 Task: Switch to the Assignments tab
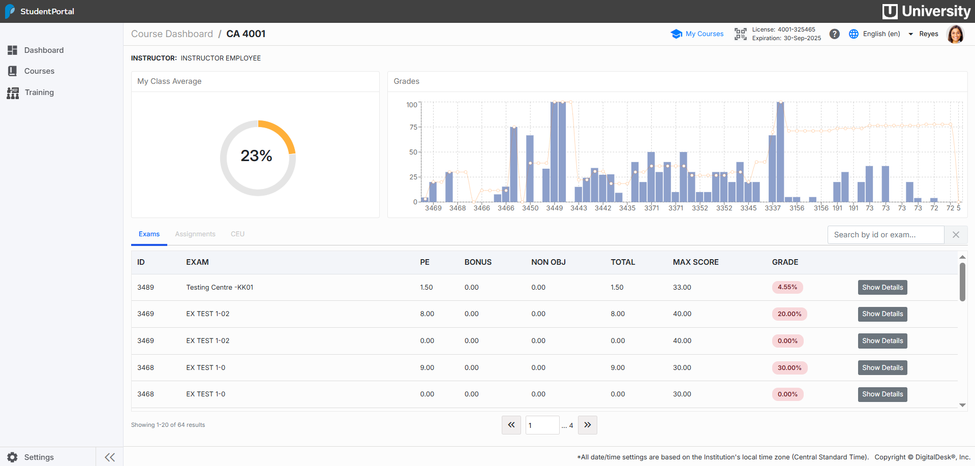coord(195,234)
